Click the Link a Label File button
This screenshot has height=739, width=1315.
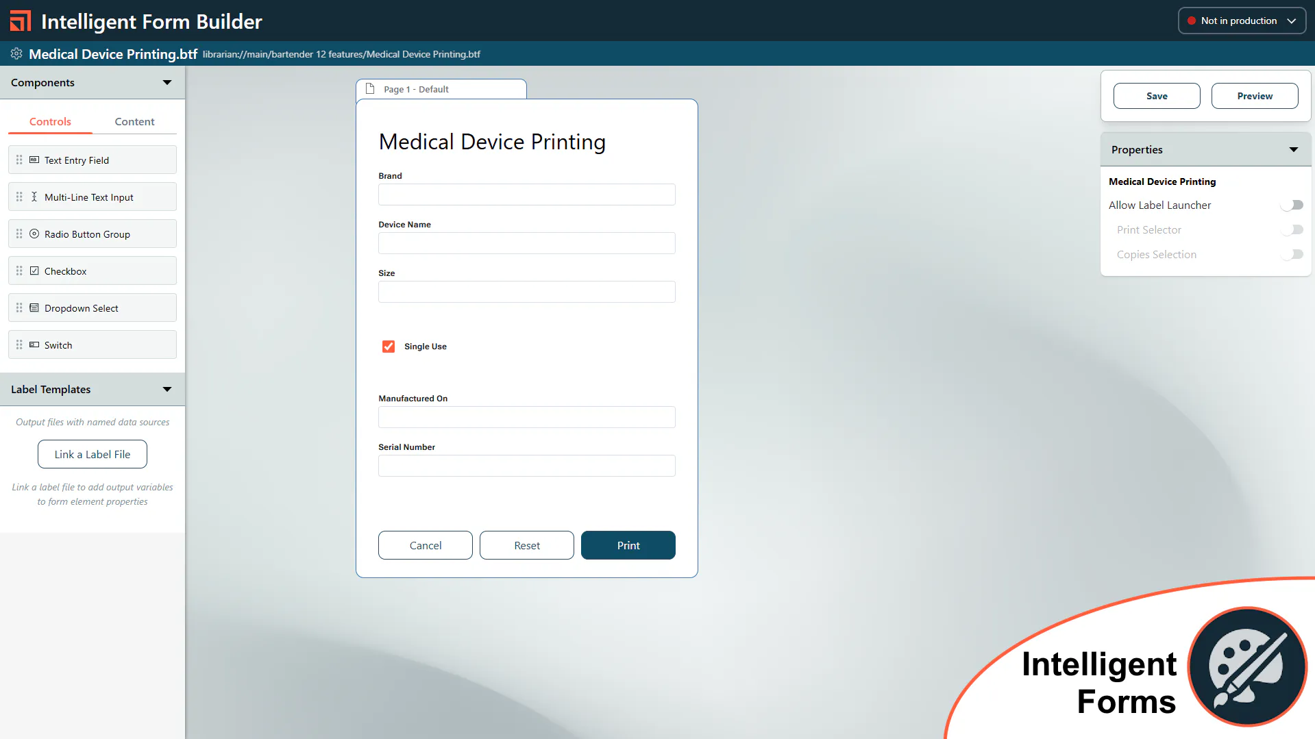(92, 453)
